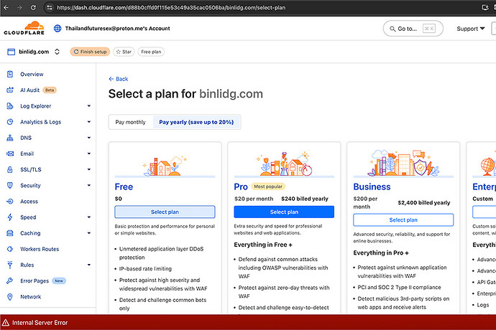Open Access in the sidebar
The image size is (496, 330).
[29, 201]
